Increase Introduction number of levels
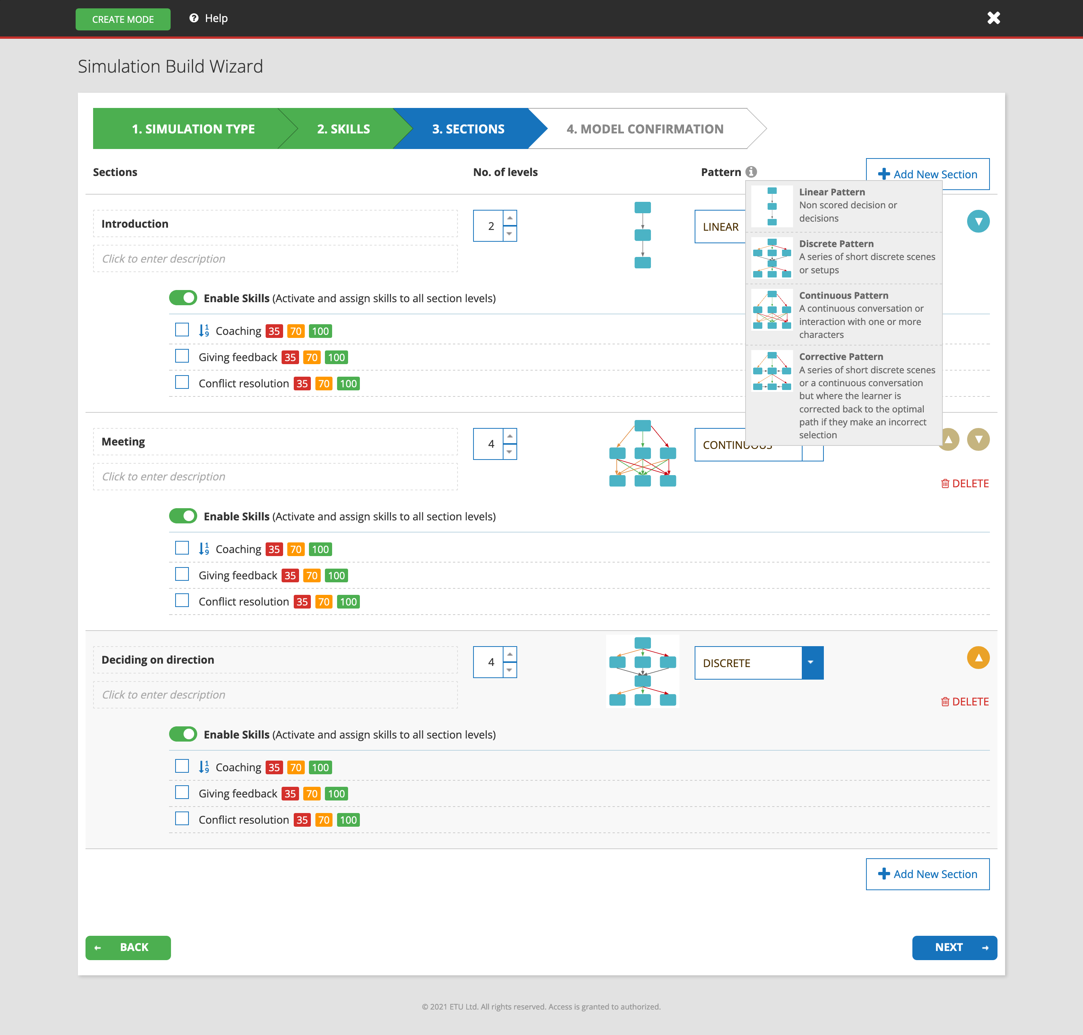The height and width of the screenshot is (1035, 1083). click(510, 219)
